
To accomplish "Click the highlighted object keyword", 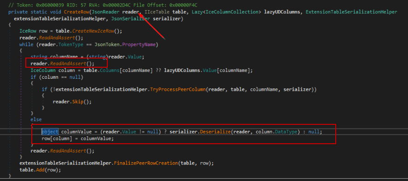I will 50,132.
